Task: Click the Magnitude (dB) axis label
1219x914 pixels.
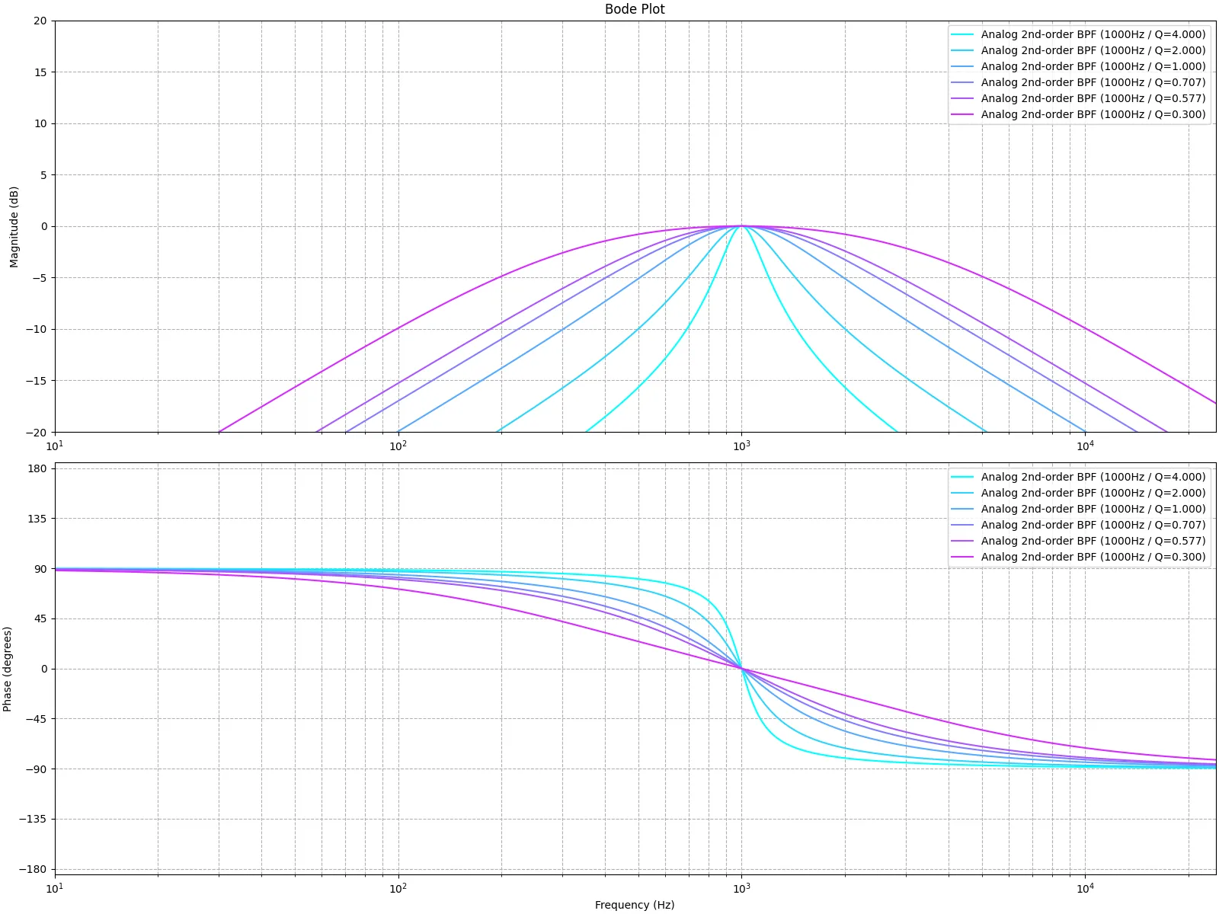Action: [14, 227]
